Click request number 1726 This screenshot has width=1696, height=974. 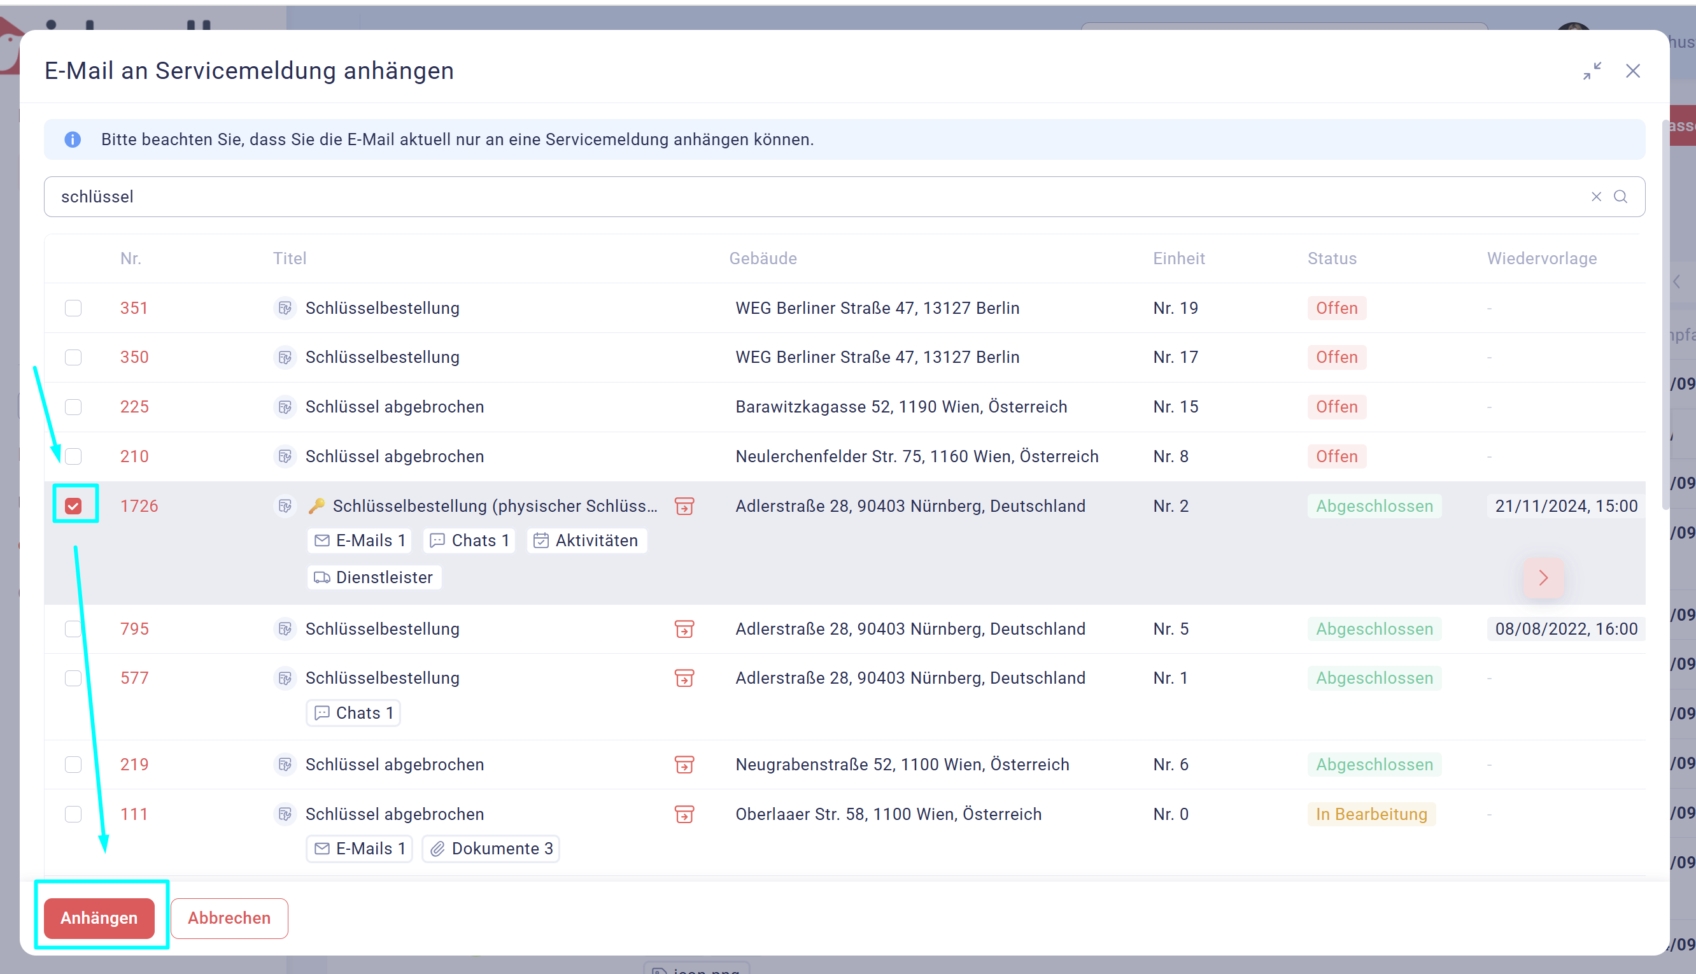pos(139,505)
